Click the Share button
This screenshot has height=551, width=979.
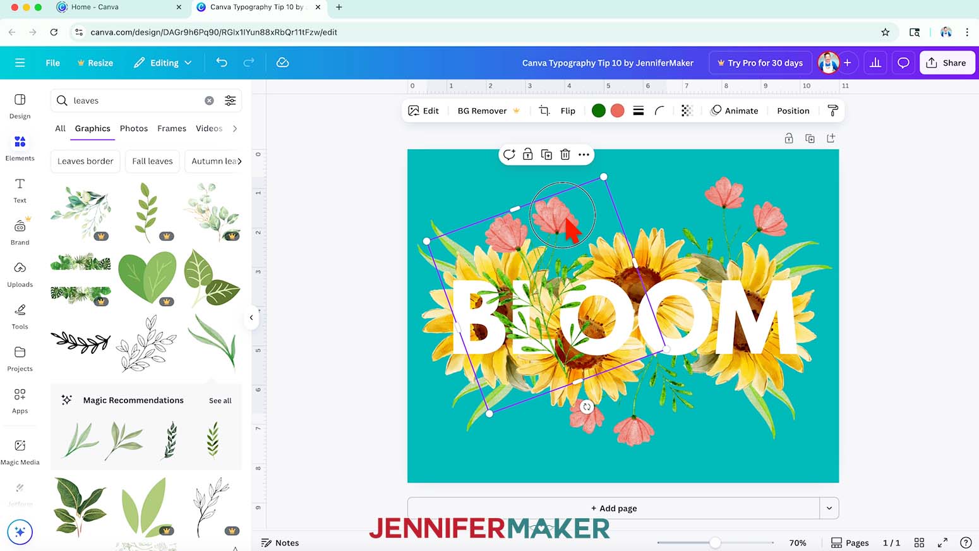pos(947,63)
